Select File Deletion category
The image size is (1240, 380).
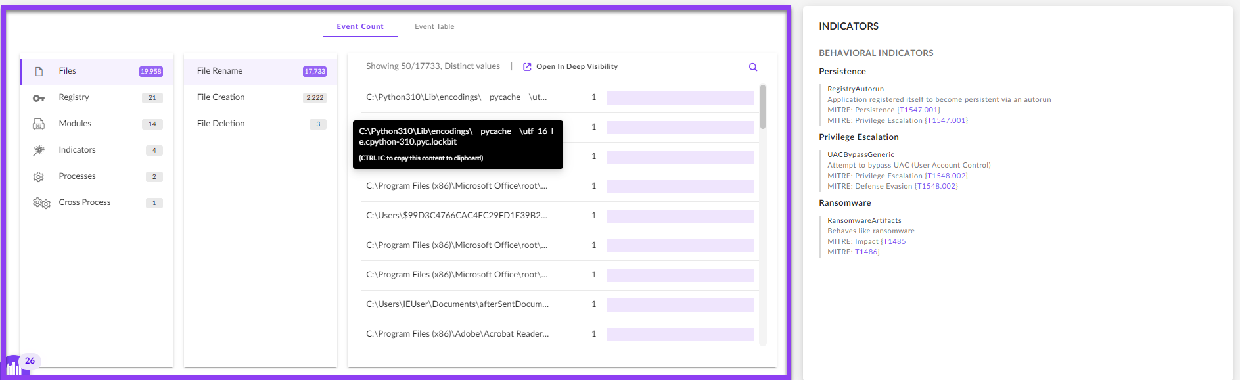coord(221,124)
